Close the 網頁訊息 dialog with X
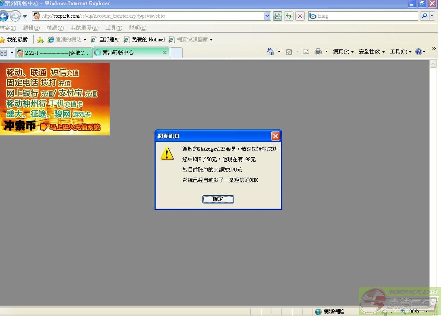This screenshot has width=442, height=316. (x=275, y=136)
